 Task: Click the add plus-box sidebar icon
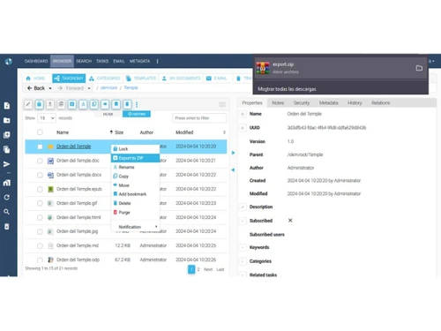(7, 135)
